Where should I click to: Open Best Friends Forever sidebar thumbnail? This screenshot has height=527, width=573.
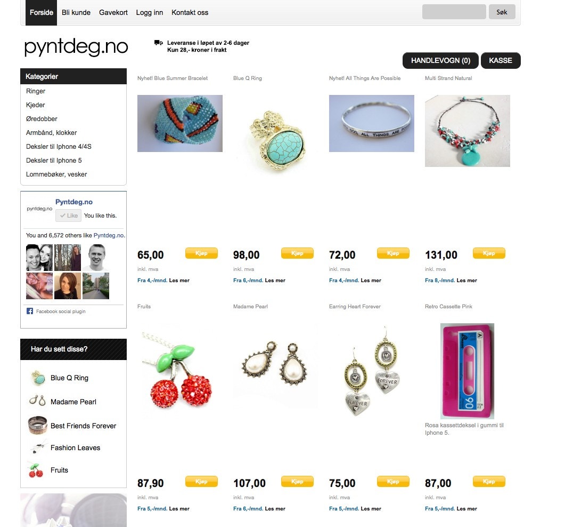[38, 425]
